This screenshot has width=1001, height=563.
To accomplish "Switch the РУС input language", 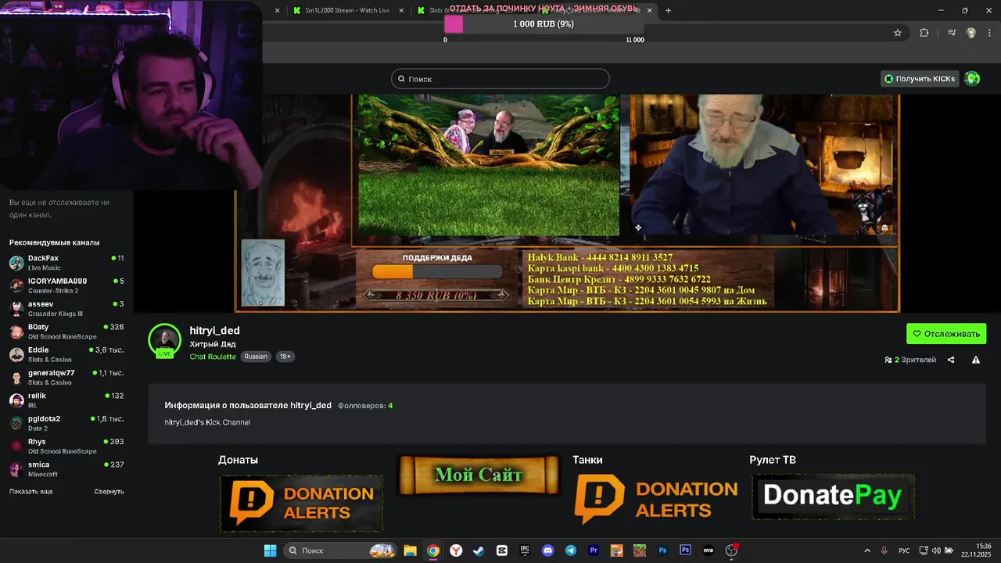I will click(x=904, y=550).
